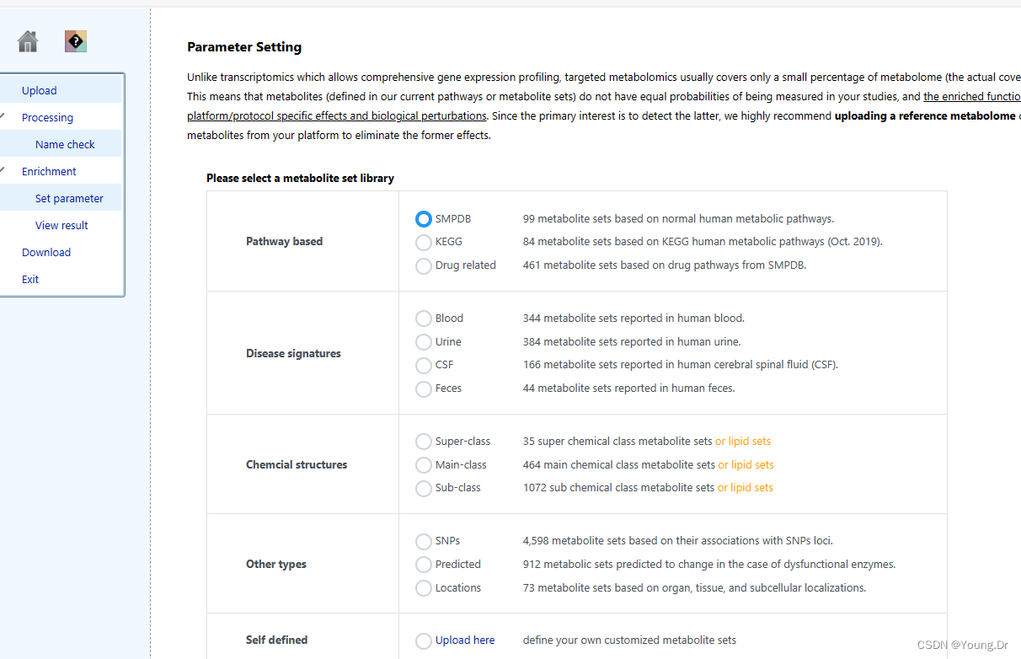The height and width of the screenshot is (659, 1021).
Task: Pick the Urine metabolite set library
Action: 424,342
